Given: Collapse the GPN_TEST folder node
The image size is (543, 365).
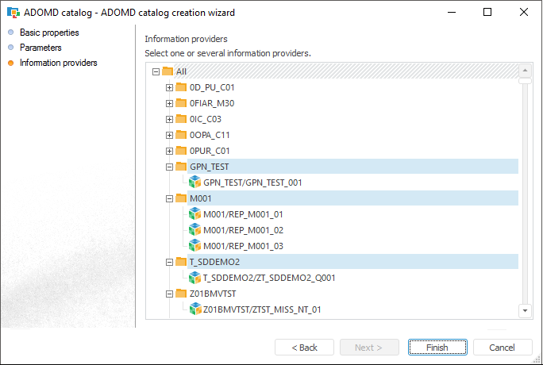Looking at the screenshot, I should pyautogui.click(x=169, y=167).
